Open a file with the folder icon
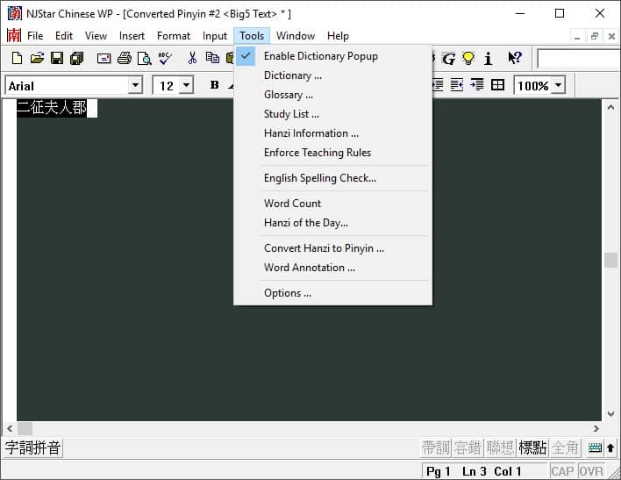Screen dimensions: 621x480 coord(37,58)
